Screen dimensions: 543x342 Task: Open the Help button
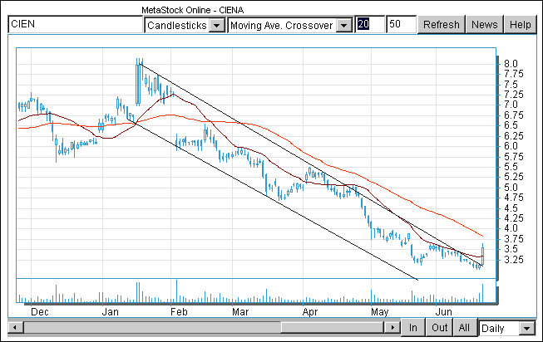point(521,25)
